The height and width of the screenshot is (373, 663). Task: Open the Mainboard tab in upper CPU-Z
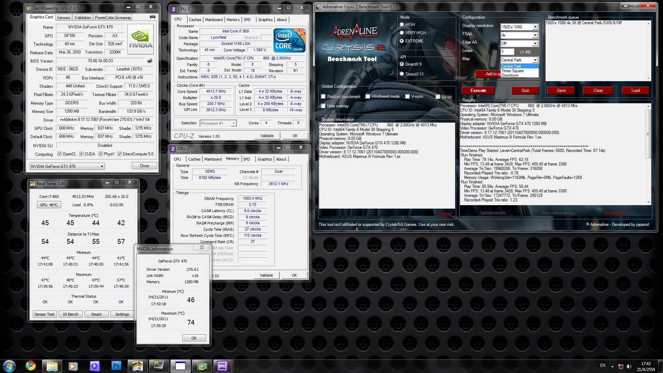(x=213, y=20)
